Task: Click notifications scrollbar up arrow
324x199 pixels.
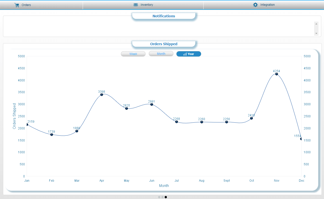Action: coord(316,24)
